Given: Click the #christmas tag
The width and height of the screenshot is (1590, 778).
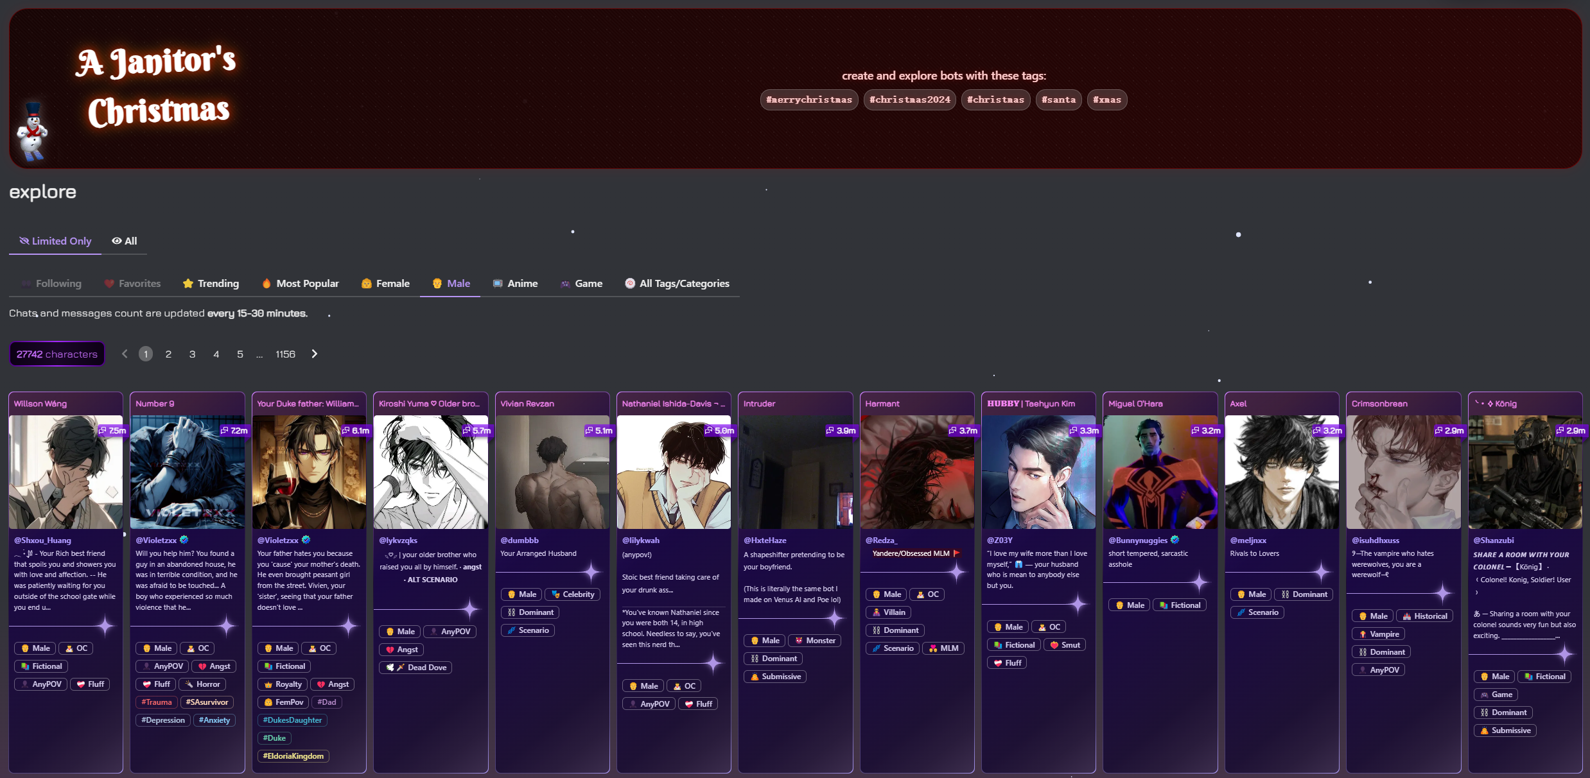Looking at the screenshot, I should pos(996,99).
